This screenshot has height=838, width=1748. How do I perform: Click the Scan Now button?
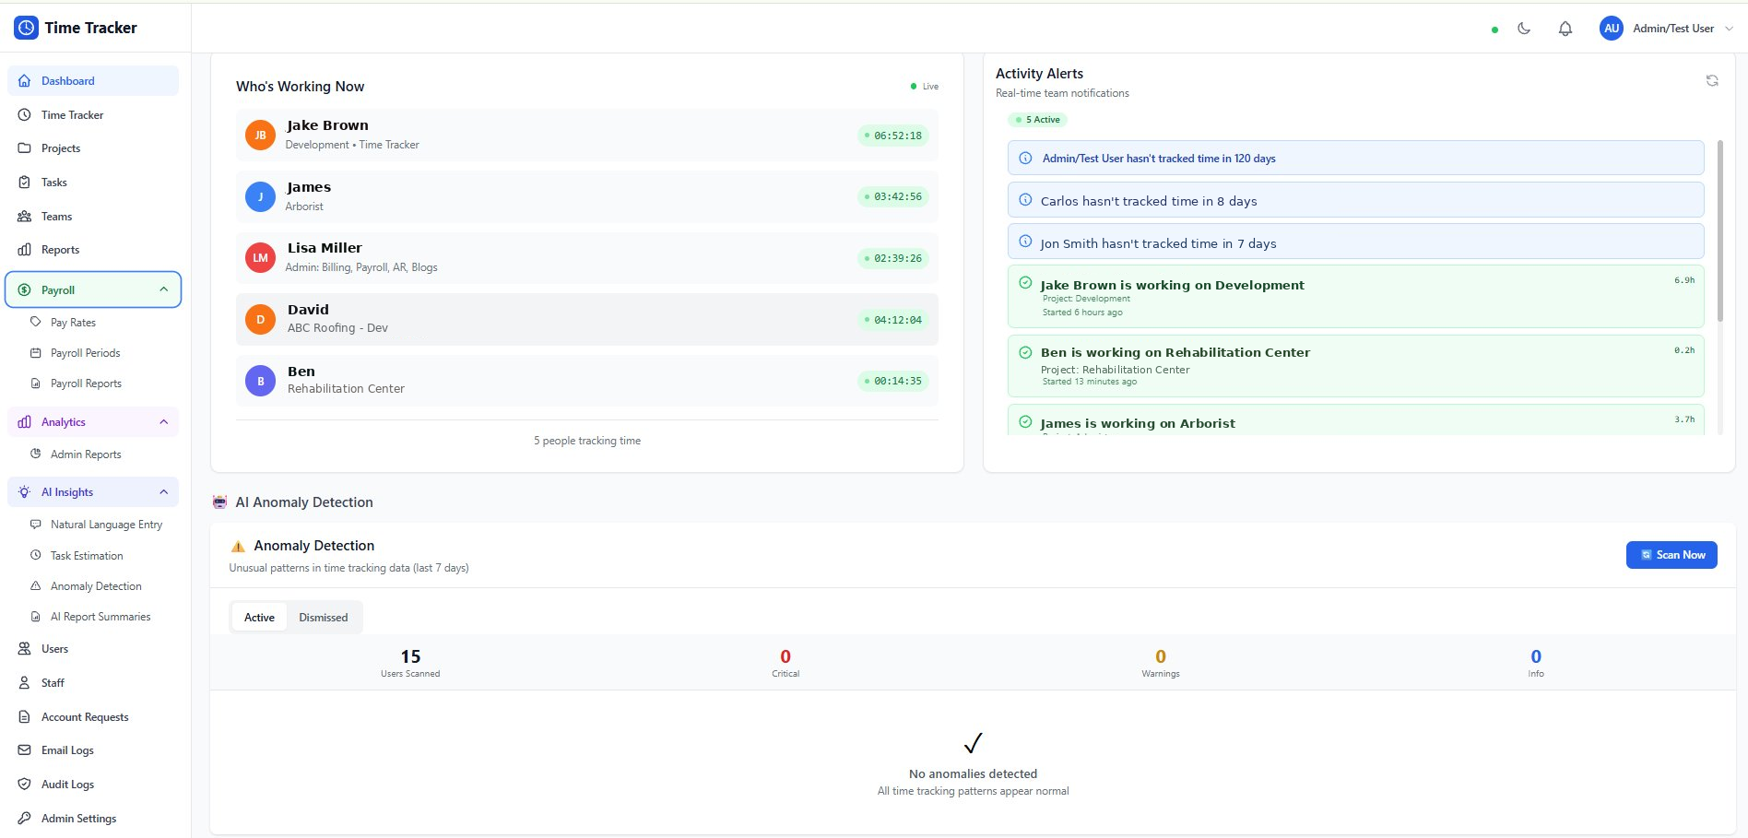tap(1671, 555)
